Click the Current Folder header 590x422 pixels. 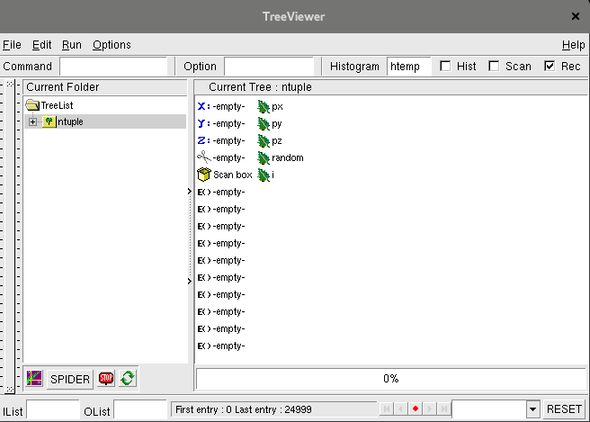(105, 87)
